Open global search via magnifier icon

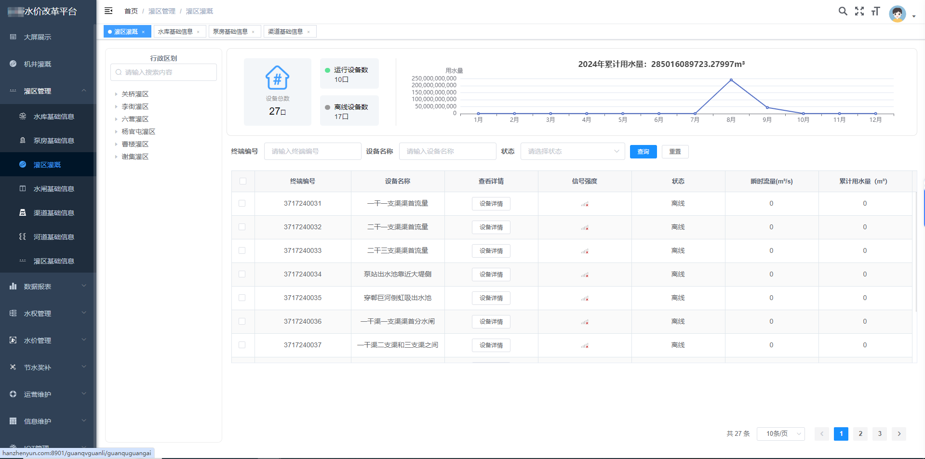click(843, 11)
